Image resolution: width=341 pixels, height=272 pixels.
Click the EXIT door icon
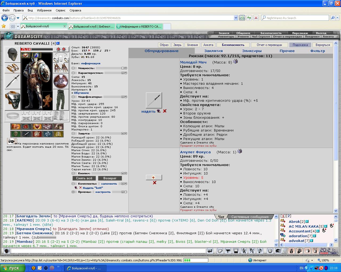pos(315,251)
